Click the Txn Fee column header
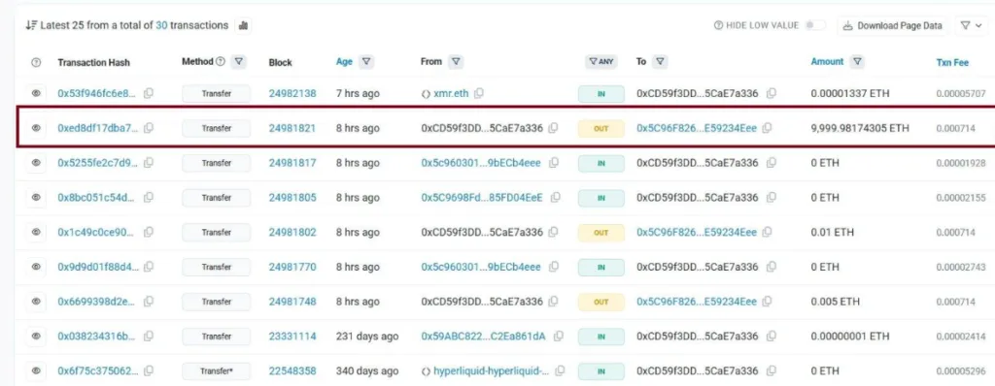Screen dimensions: 995x386 tap(952, 63)
